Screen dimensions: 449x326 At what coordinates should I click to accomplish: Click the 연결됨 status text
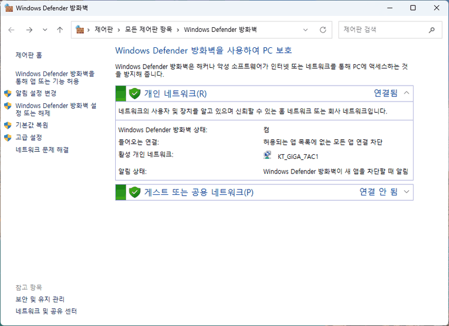(x=386, y=93)
